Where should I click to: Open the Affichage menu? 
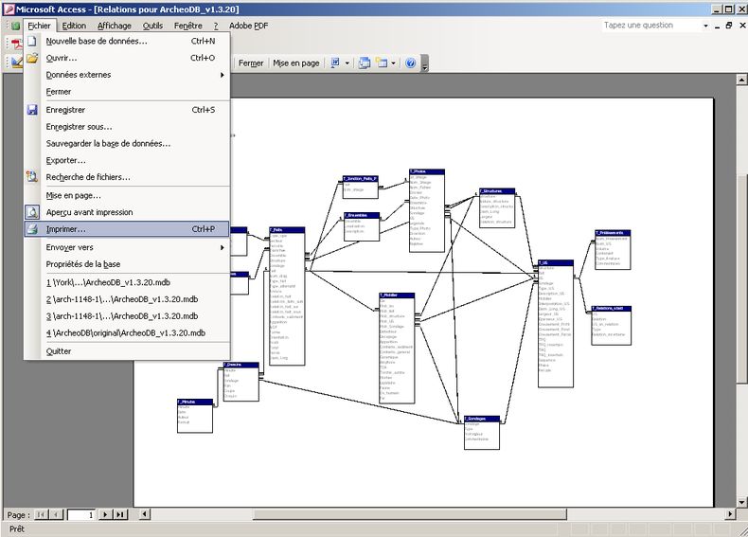(115, 26)
